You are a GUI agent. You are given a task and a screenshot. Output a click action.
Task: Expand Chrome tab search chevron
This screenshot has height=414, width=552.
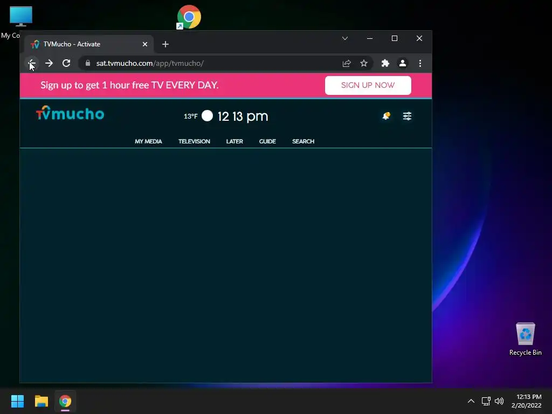click(345, 38)
